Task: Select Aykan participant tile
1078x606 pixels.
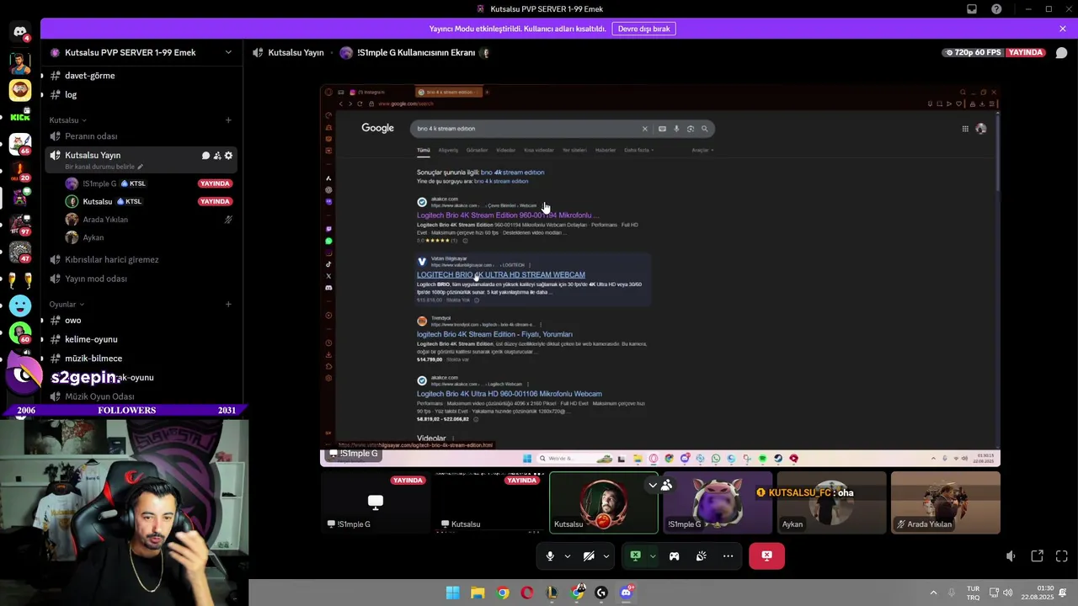Action: tap(831, 502)
